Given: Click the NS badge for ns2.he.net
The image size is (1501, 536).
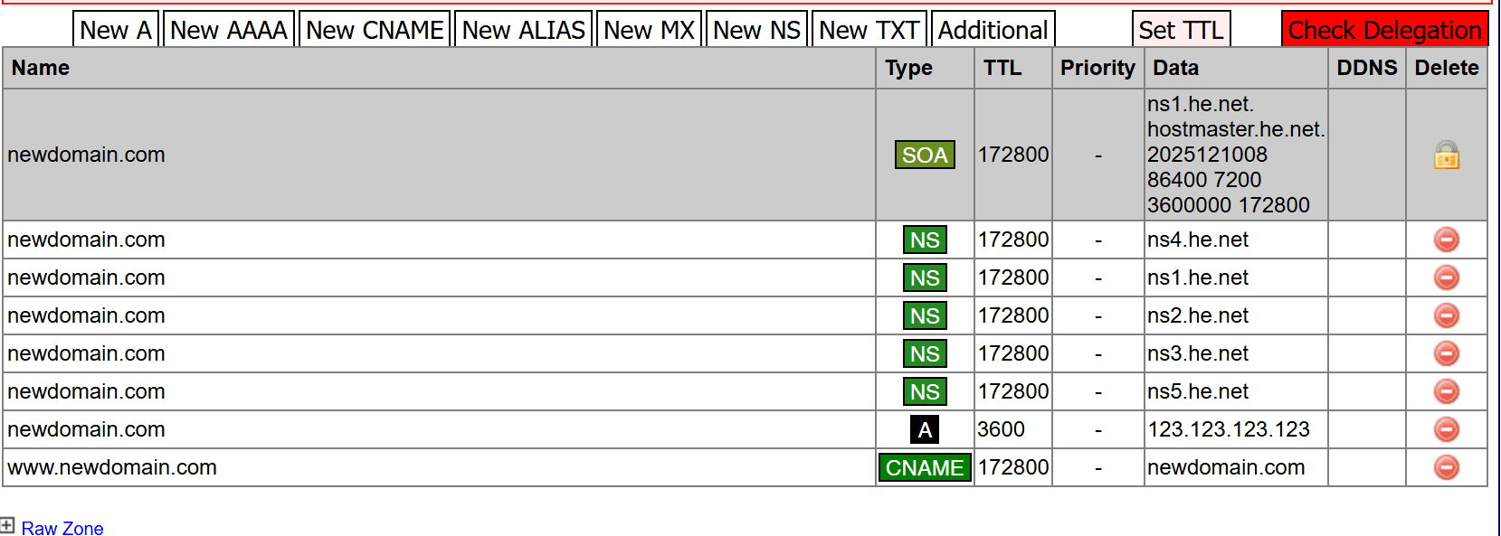Looking at the screenshot, I should [925, 315].
